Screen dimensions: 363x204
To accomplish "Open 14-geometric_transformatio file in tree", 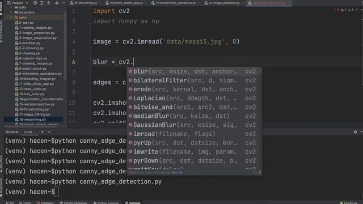I will coord(39,99).
